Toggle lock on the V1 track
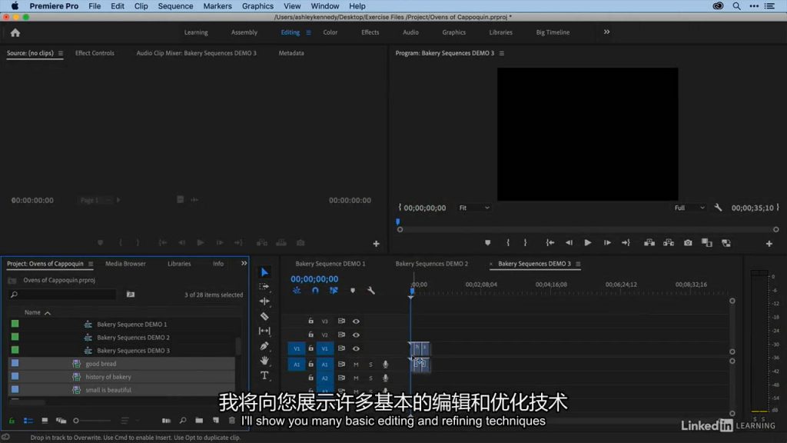This screenshot has height=443, width=787. point(310,348)
